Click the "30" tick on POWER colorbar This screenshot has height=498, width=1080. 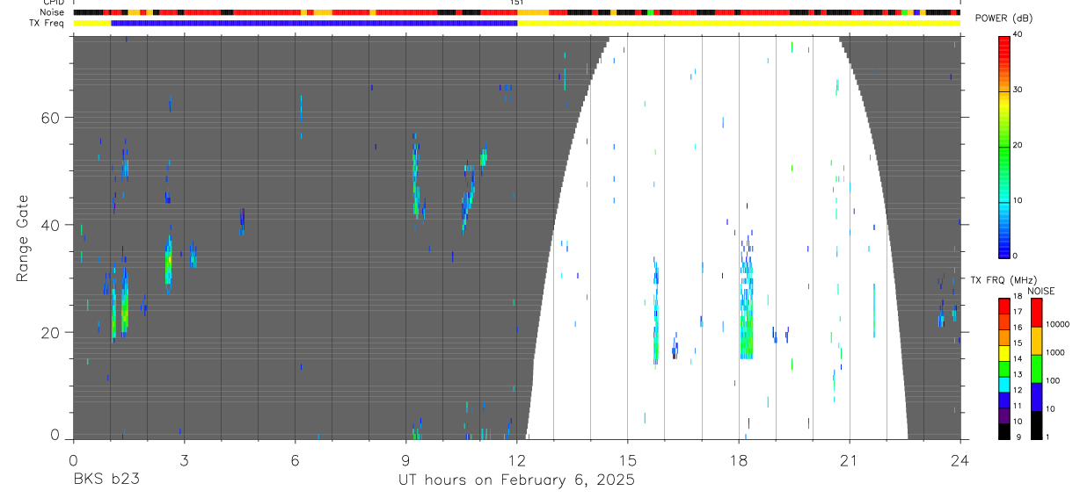[1018, 90]
